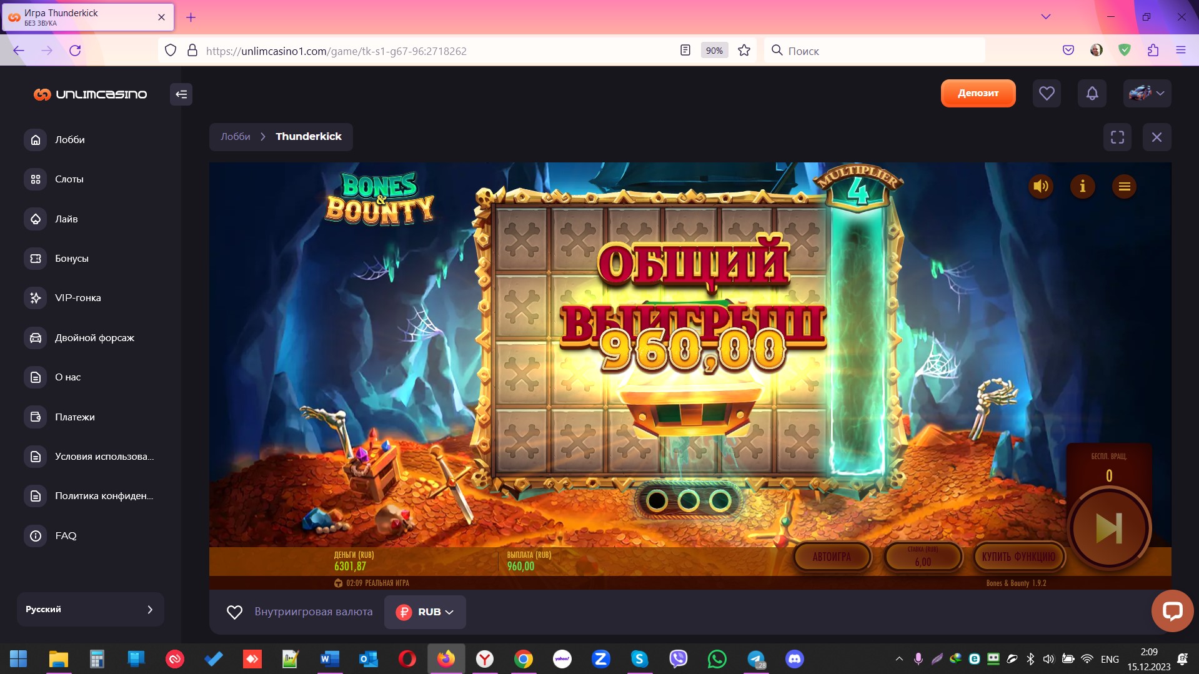Expand the Русский language selector

coord(90,609)
